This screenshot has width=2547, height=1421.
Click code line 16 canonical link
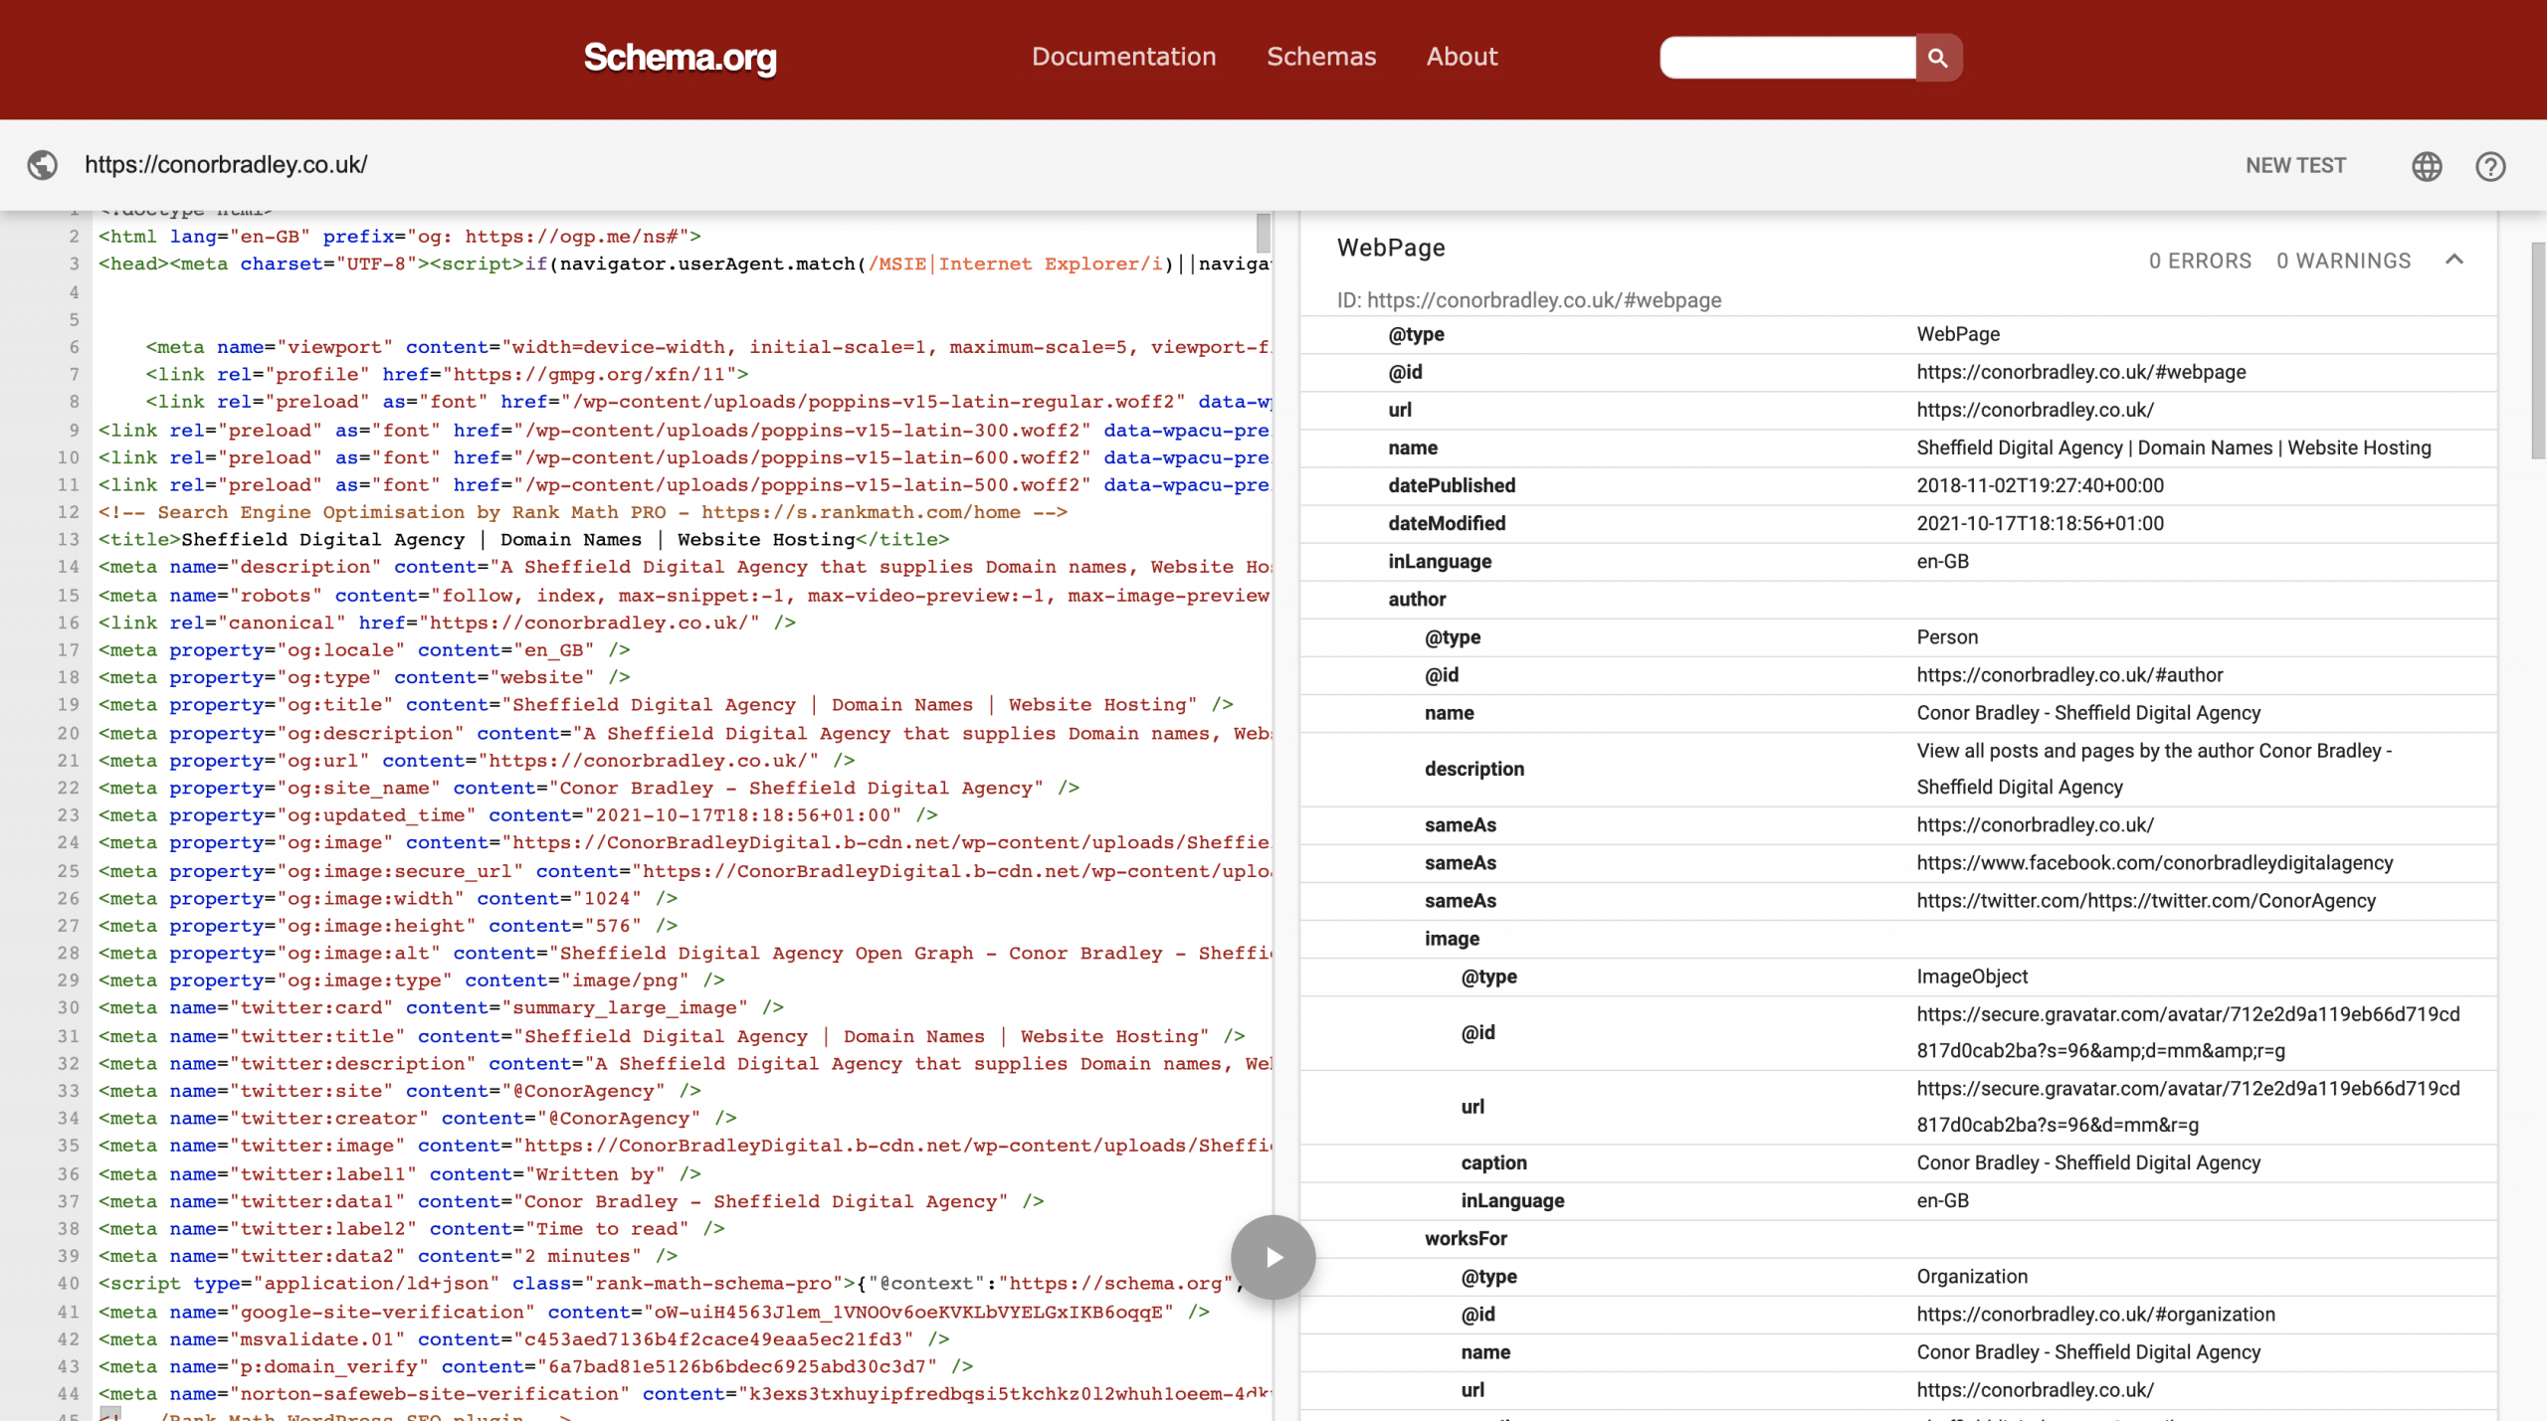coord(447,622)
